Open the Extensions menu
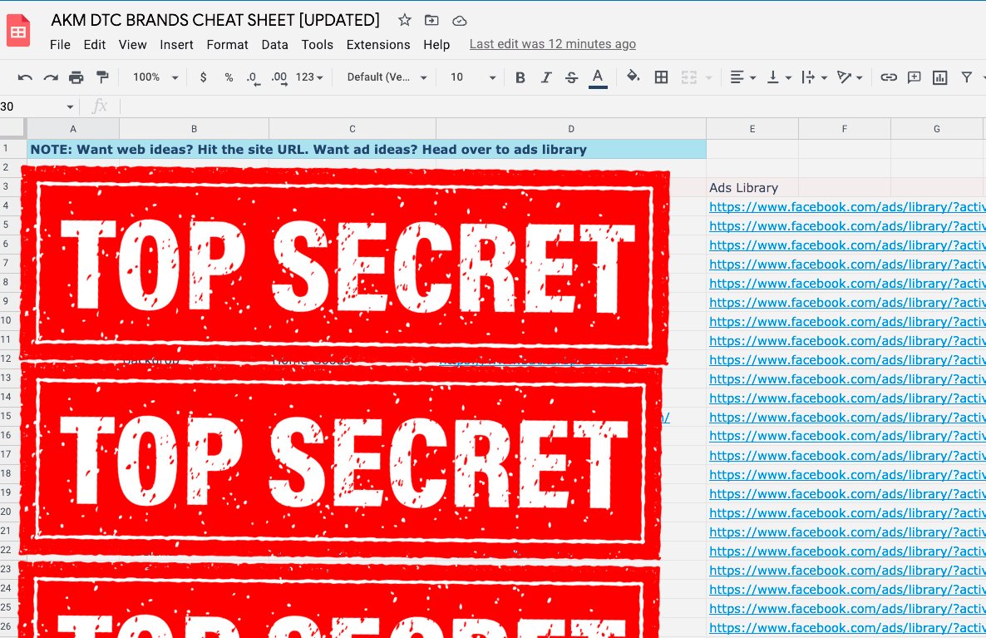The height and width of the screenshot is (638, 986). click(378, 45)
